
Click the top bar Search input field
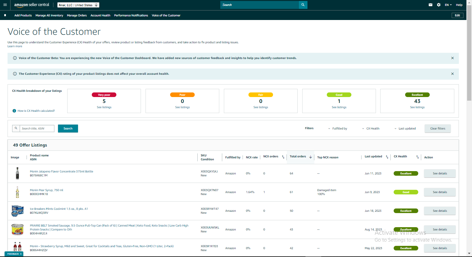260,5
